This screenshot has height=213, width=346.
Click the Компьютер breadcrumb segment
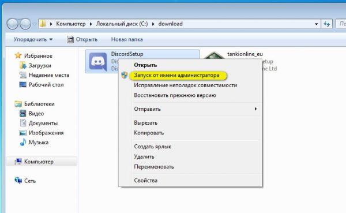click(70, 24)
